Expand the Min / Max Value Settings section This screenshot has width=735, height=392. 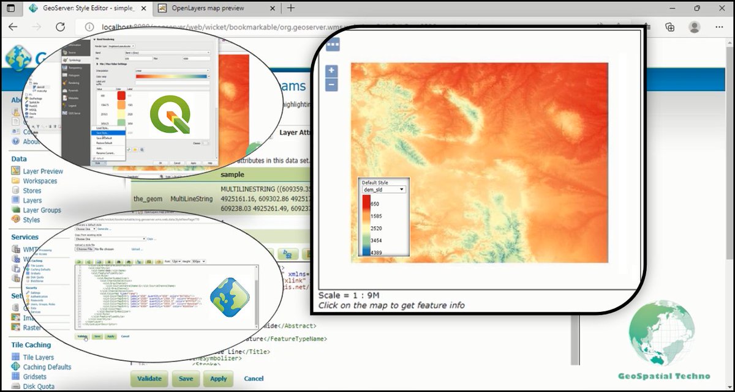point(112,64)
